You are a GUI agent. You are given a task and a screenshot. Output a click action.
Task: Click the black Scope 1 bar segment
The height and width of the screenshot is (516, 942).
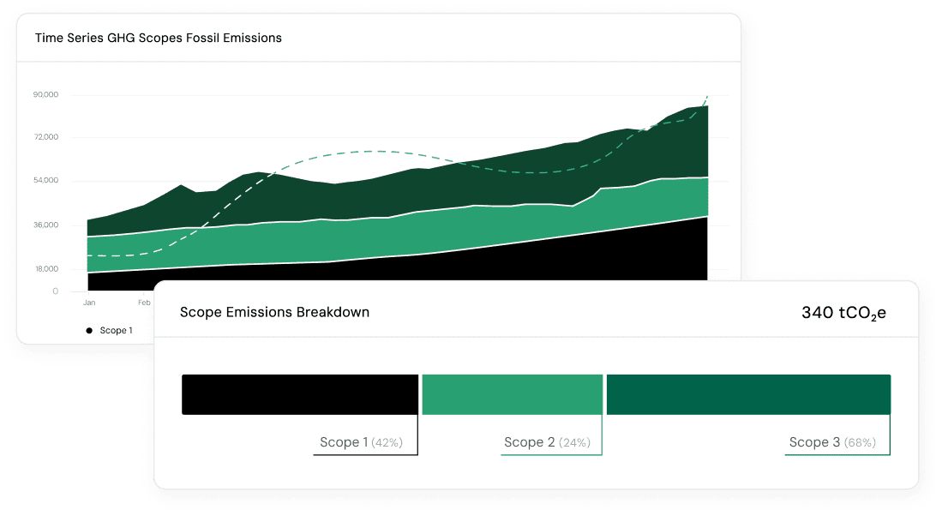click(300, 394)
